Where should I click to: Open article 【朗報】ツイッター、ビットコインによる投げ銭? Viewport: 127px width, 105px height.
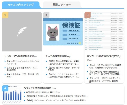(56, 100)
